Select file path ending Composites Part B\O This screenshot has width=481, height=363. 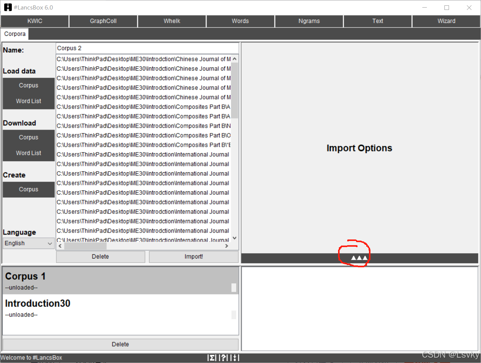pyautogui.click(x=144, y=135)
